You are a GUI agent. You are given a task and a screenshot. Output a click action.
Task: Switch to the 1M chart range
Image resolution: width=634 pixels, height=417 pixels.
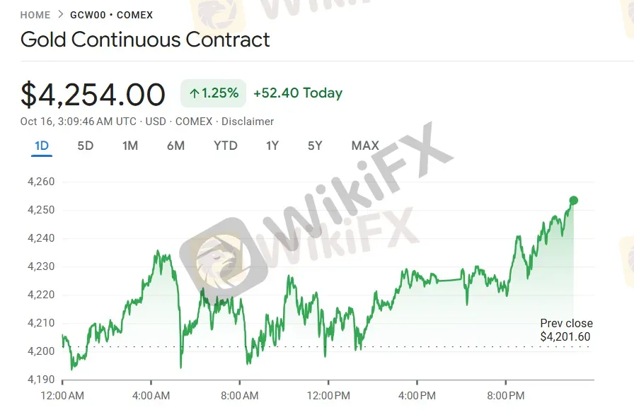click(130, 146)
